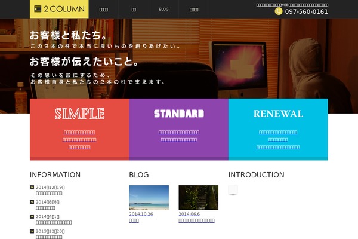The image size is (358, 239).
Task: Open the forest blog thumbnail
Action: point(199,198)
